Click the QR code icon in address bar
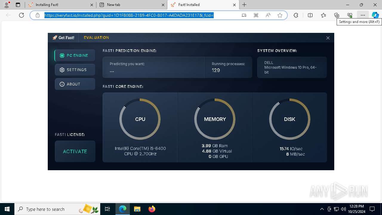The width and height of the screenshot is (382, 215). [x=256, y=15]
